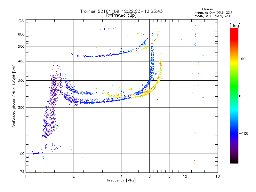Click the colorbar tick label "0"

tap(240, 96)
